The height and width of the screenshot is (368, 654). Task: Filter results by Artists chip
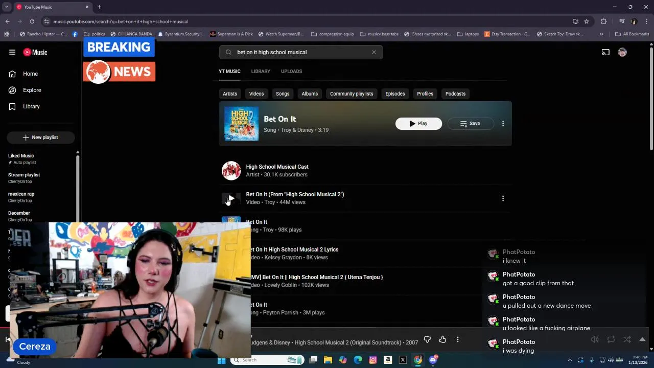click(230, 94)
